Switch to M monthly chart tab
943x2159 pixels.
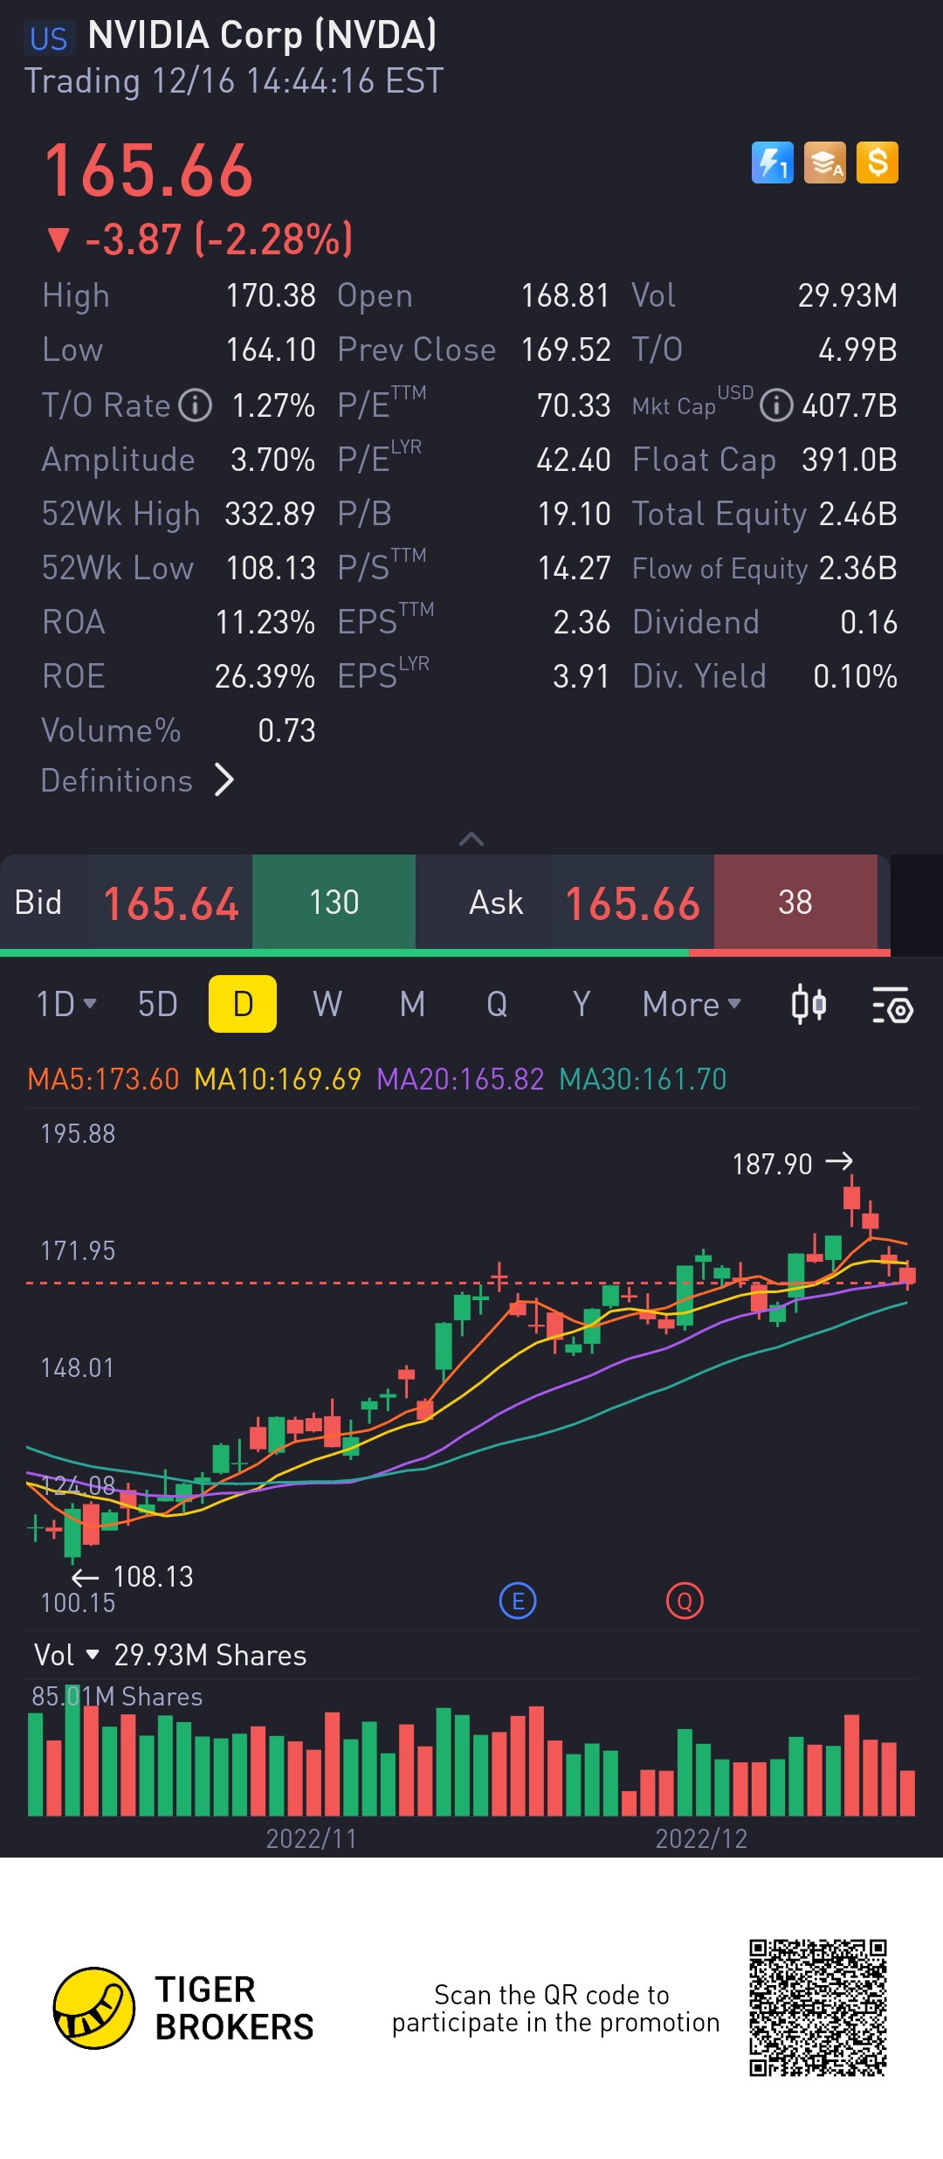(x=412, y=1004)
